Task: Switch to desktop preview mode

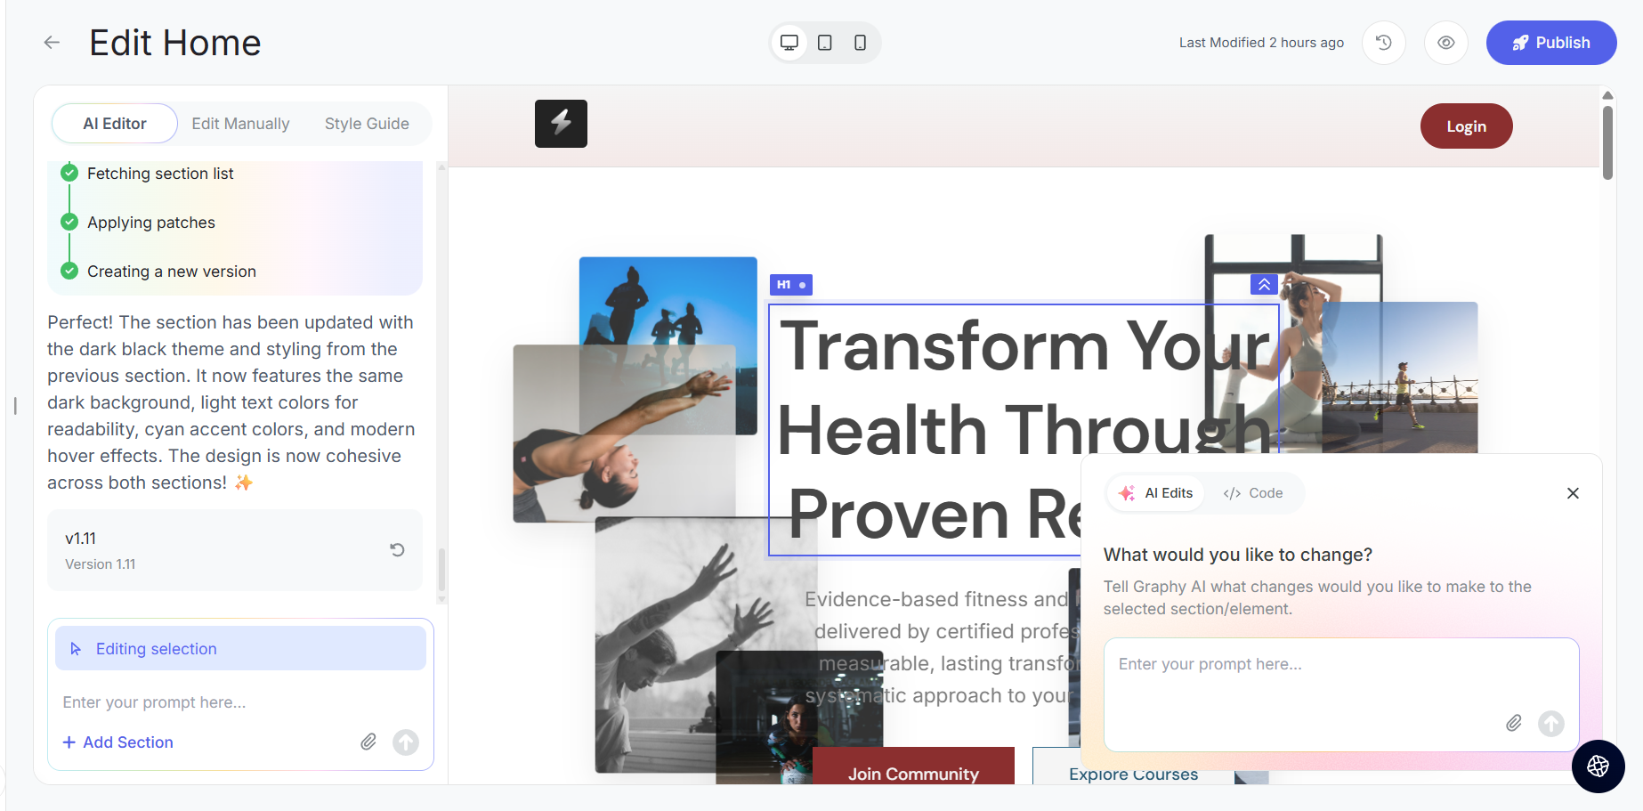Action: click(x=789, y=43)
